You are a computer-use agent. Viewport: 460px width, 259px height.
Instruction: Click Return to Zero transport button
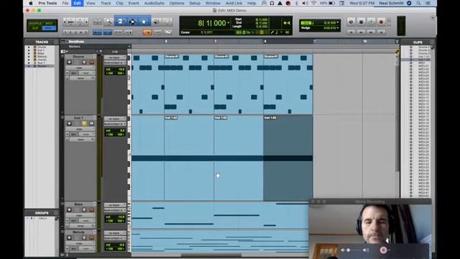351,32
